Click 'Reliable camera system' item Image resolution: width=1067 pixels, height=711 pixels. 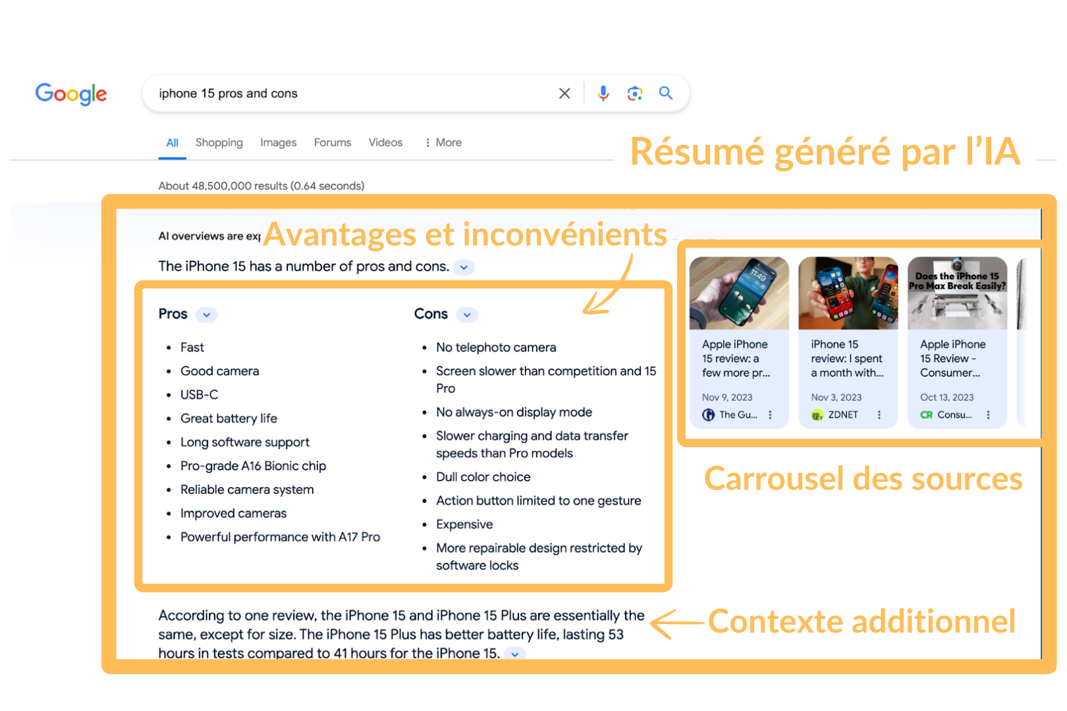(247, 489)
